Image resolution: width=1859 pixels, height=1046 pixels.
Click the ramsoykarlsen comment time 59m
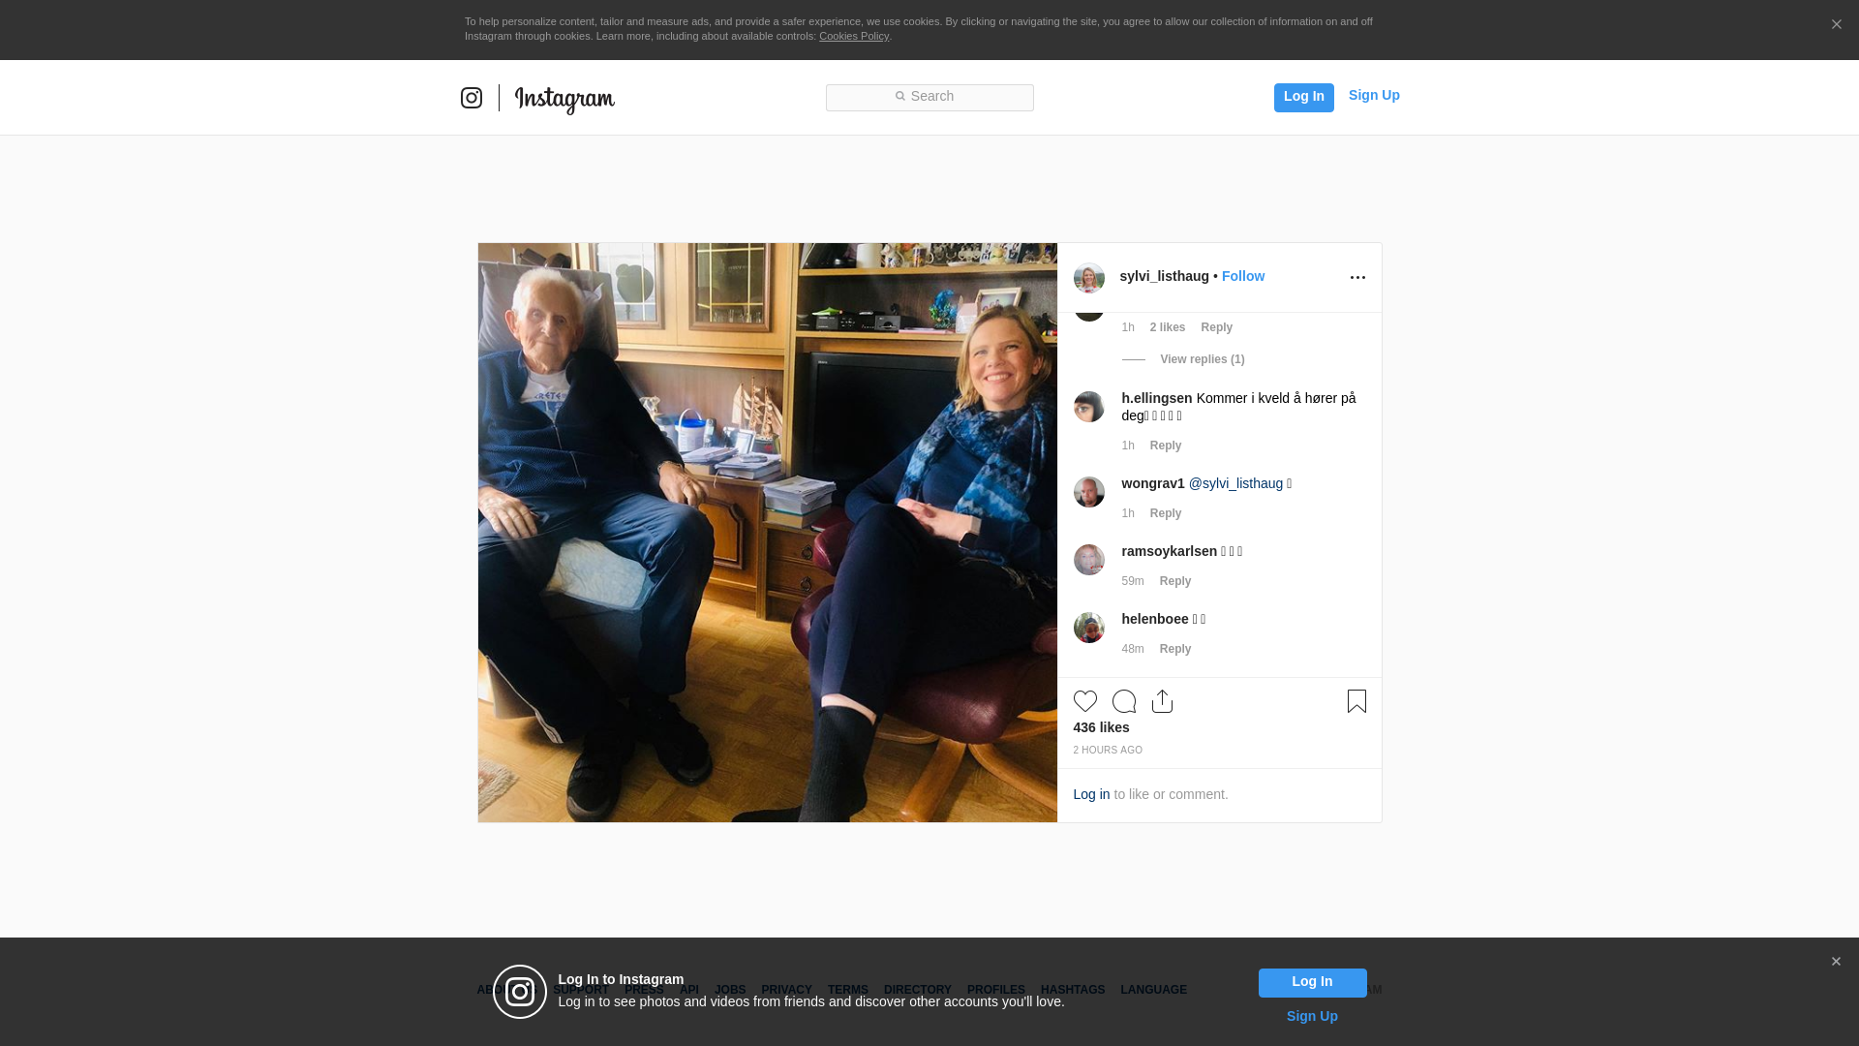coord(1132,581)
